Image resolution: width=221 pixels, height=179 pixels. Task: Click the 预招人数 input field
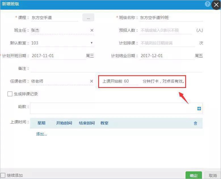166,30
